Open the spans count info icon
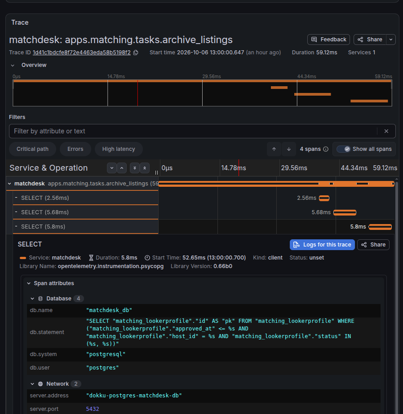 point(326,149)
